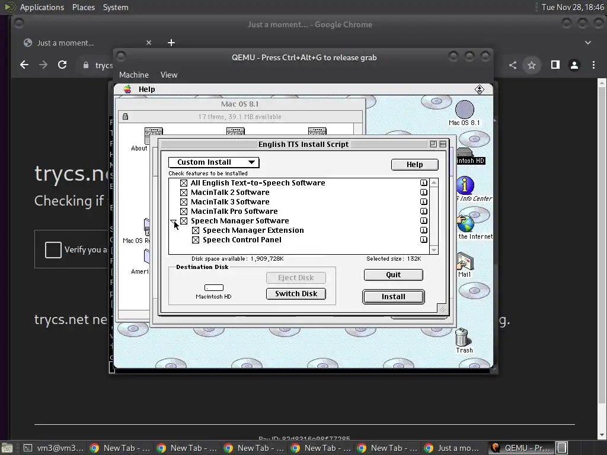This screenshot has width=607, height=455.
Task: Show info for Speech Control Panel
Action: [x=423, y=239]
